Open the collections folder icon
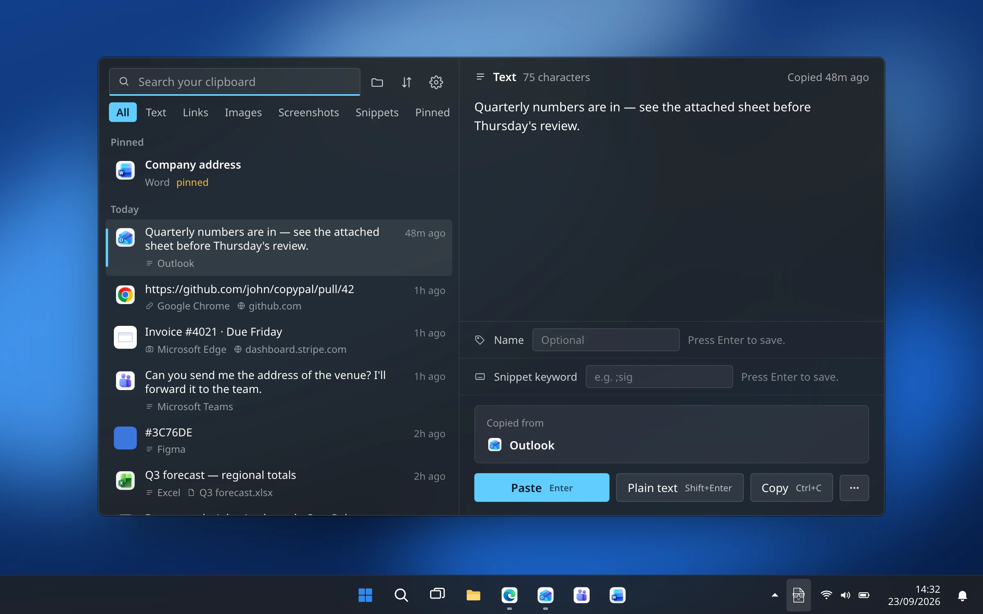 [x=377, y=82]
